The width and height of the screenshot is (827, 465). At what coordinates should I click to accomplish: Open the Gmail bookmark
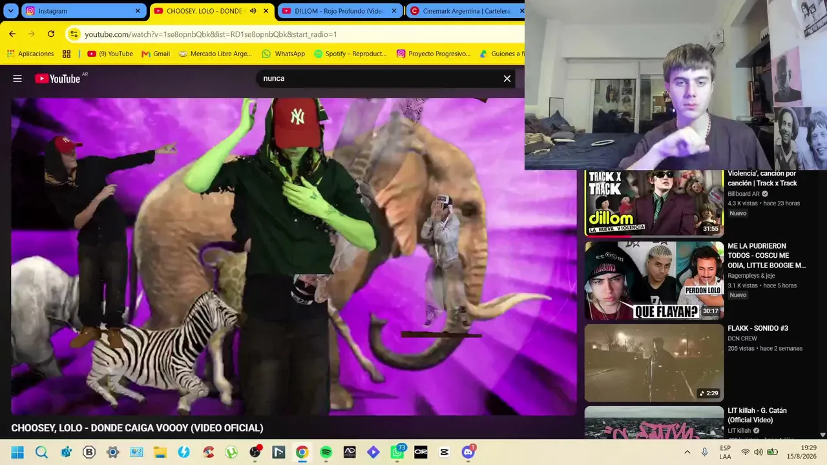(156, 54)
